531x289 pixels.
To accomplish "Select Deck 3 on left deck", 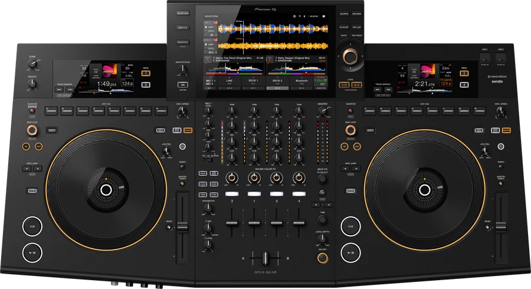I will (146, 84).
